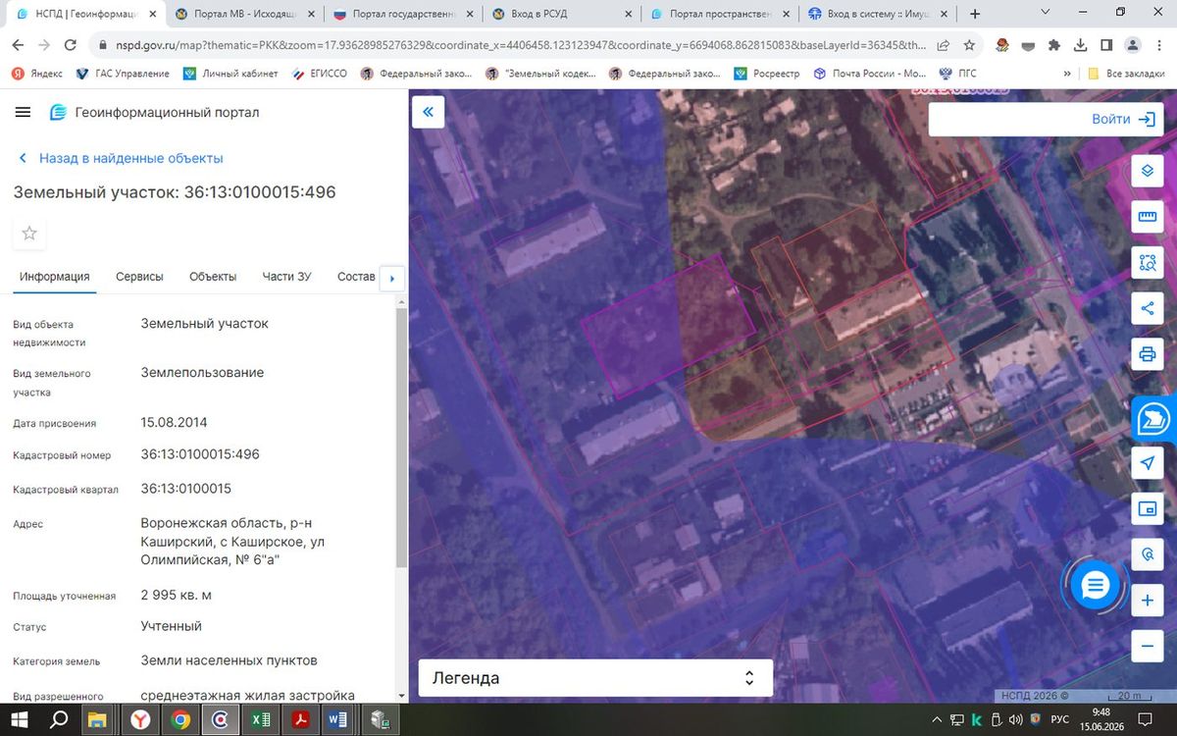This screenshot has height=736, width=1177.
Task: Reload the page in the browser
Action: pyautogui.click(x=70, y=45)
